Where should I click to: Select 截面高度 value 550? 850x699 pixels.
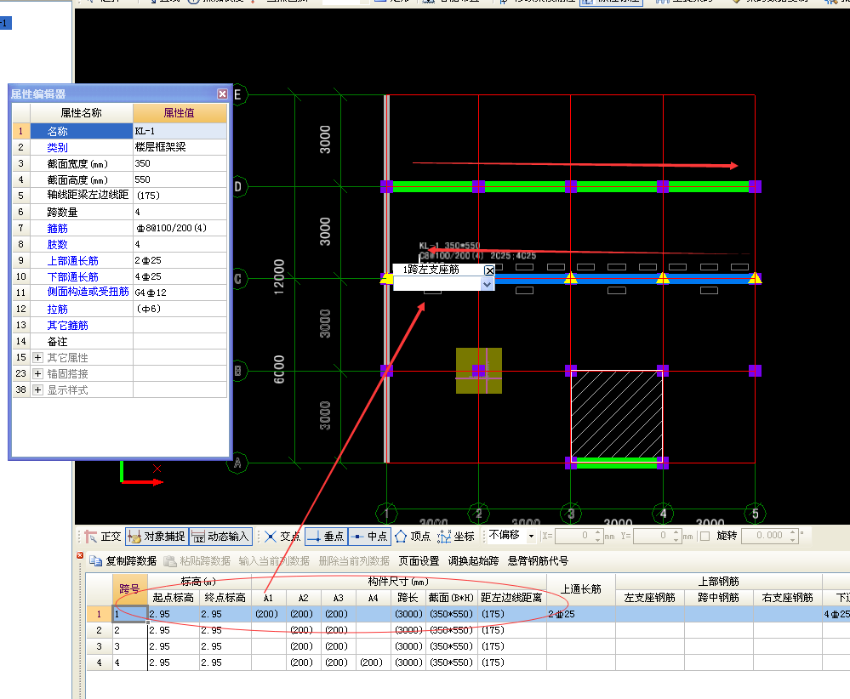(180, 180)
